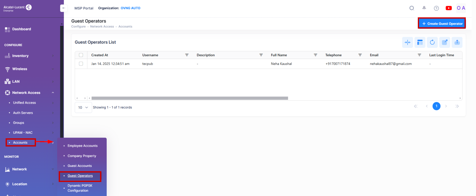Image resolution: width=476 pixels, height=196 pixels.
Task: Open Employee Accounts in the submenu
Action: [x=82, y=146]
